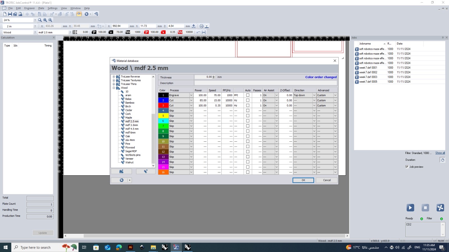The image size is (449, 252).
Task: Click add material group icon button
Action: 121,171
